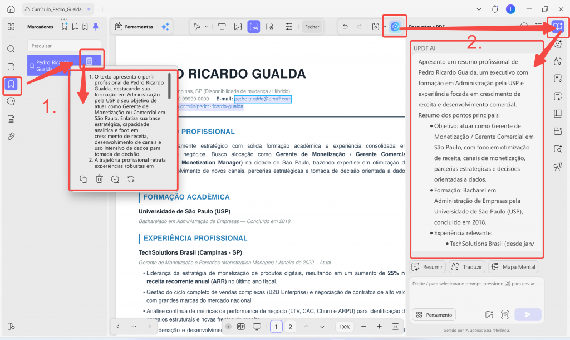Open the properties sliders icon in toolbar

point(289,27)
